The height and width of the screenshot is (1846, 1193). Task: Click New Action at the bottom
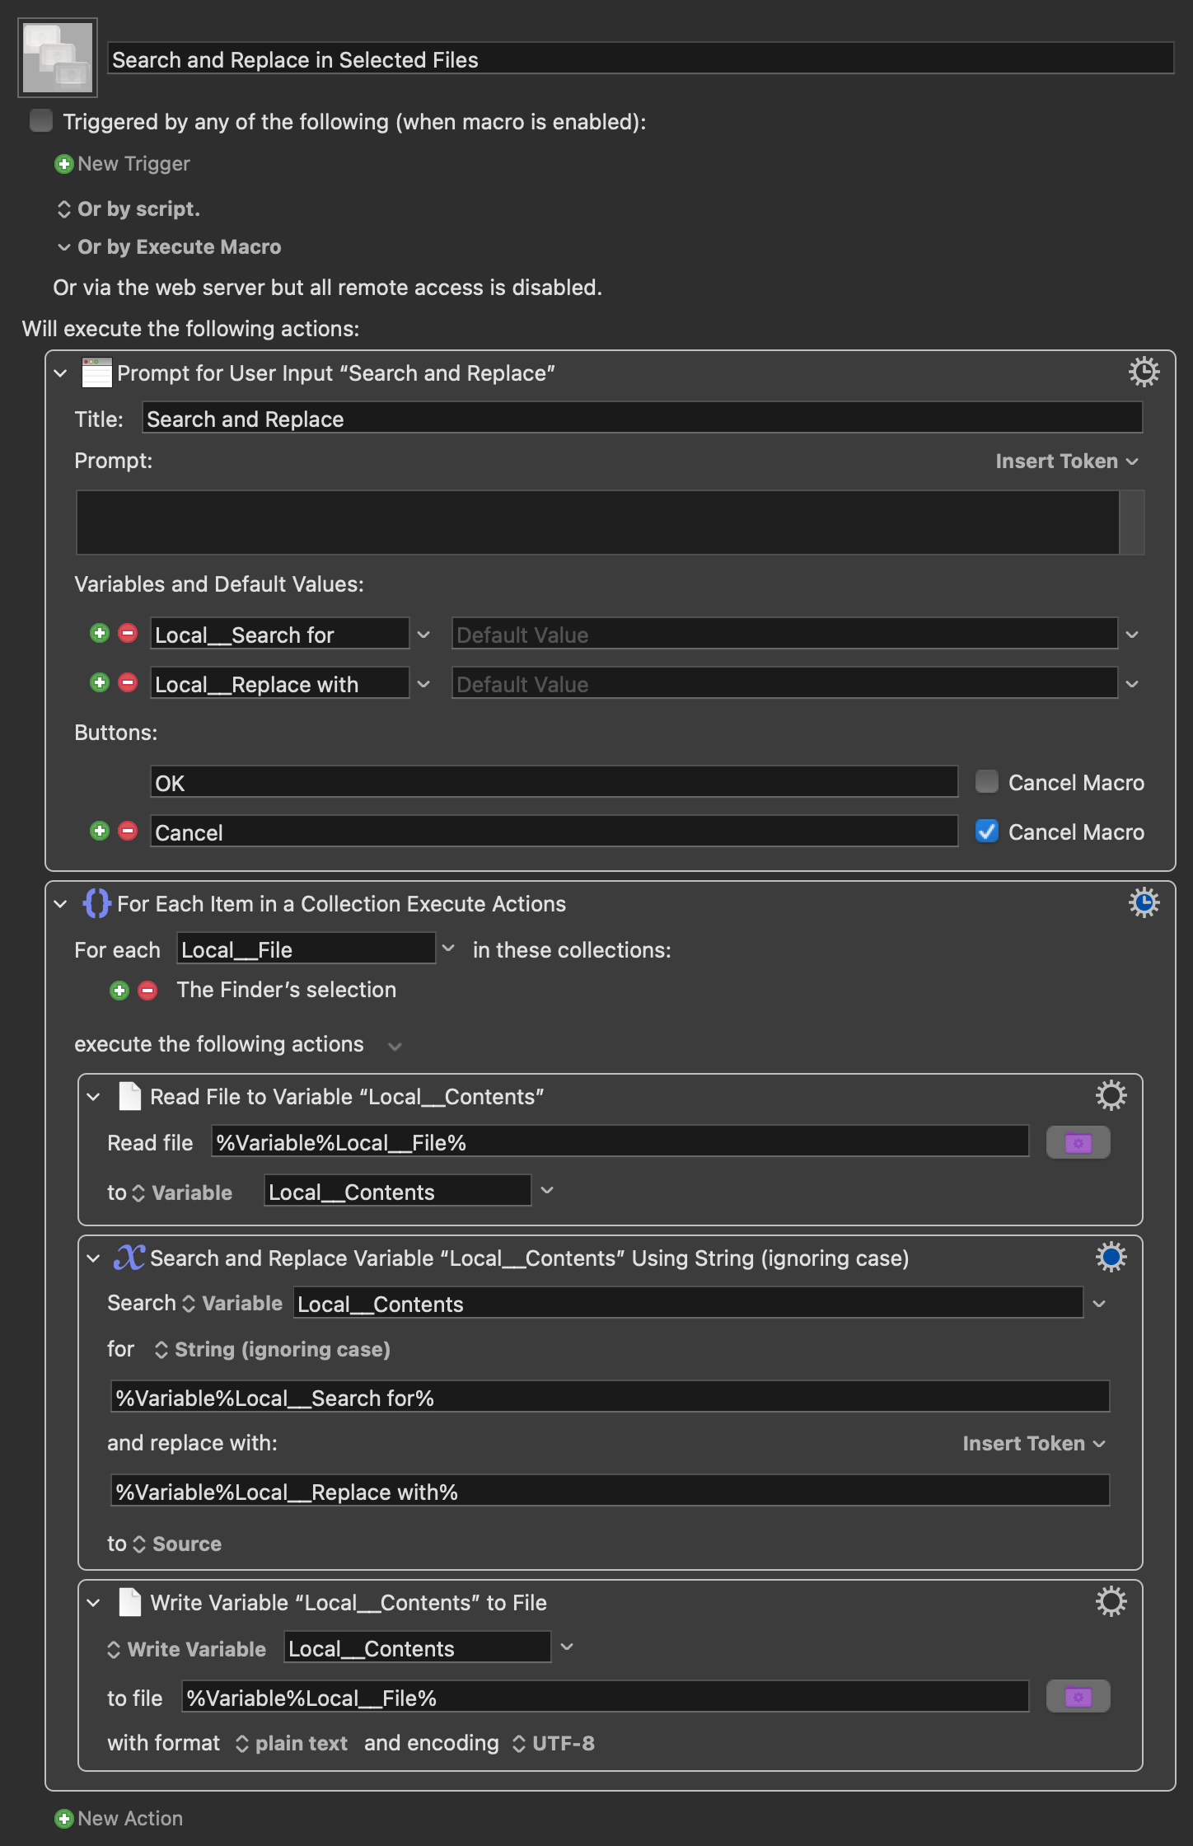click(119, 1818)
